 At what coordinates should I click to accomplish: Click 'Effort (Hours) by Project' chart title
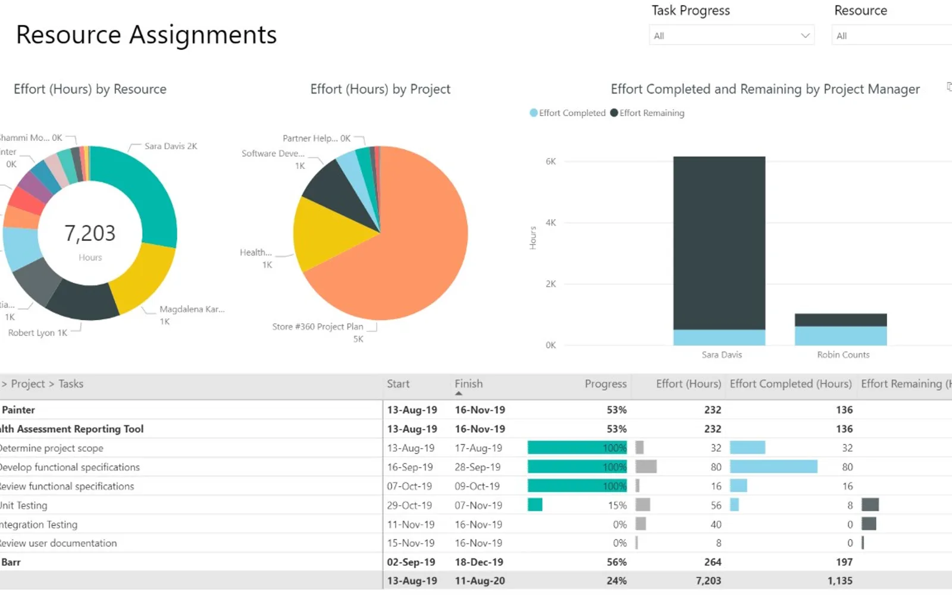click(x=380, y=89)
